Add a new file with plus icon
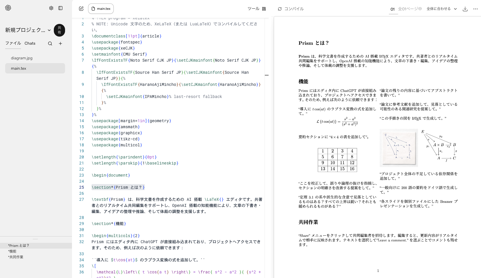This screenshot has height=278, width=481. [x=60, y=44]
